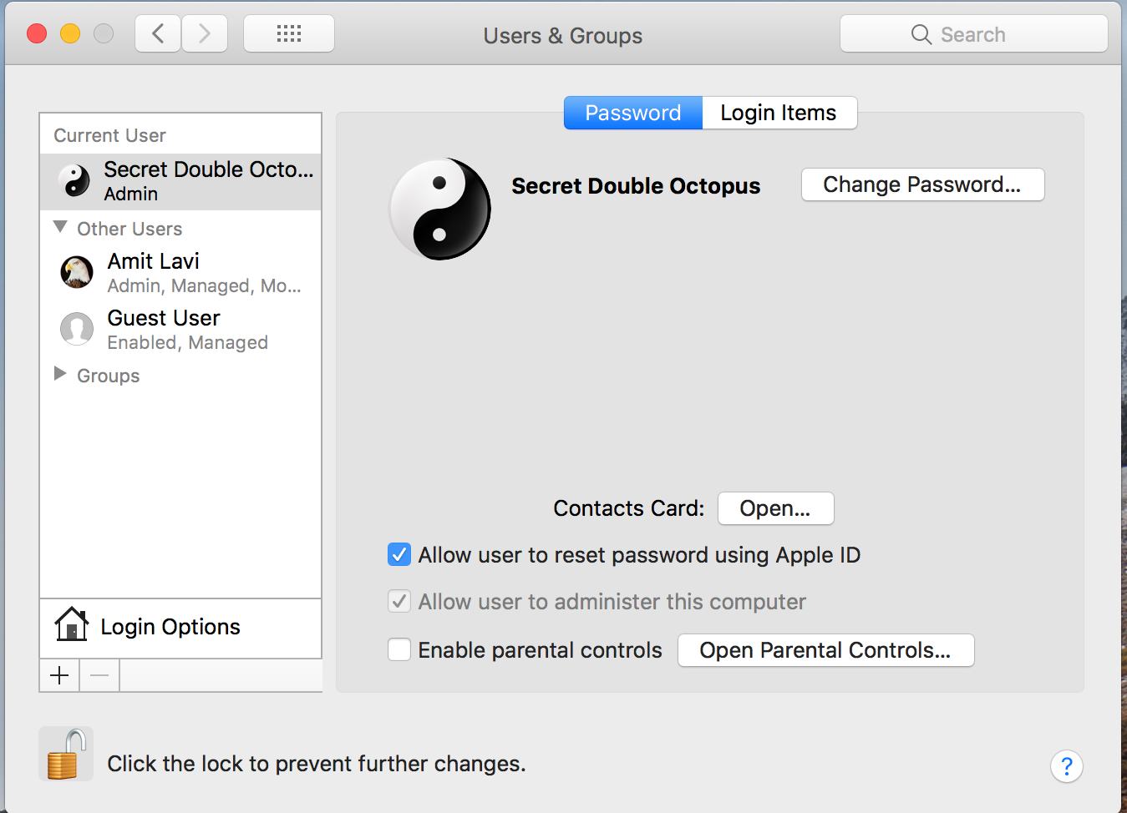This screenshot has width=1127, height=813.
Task: Add a new user with plus button
Action: point(59,675)
